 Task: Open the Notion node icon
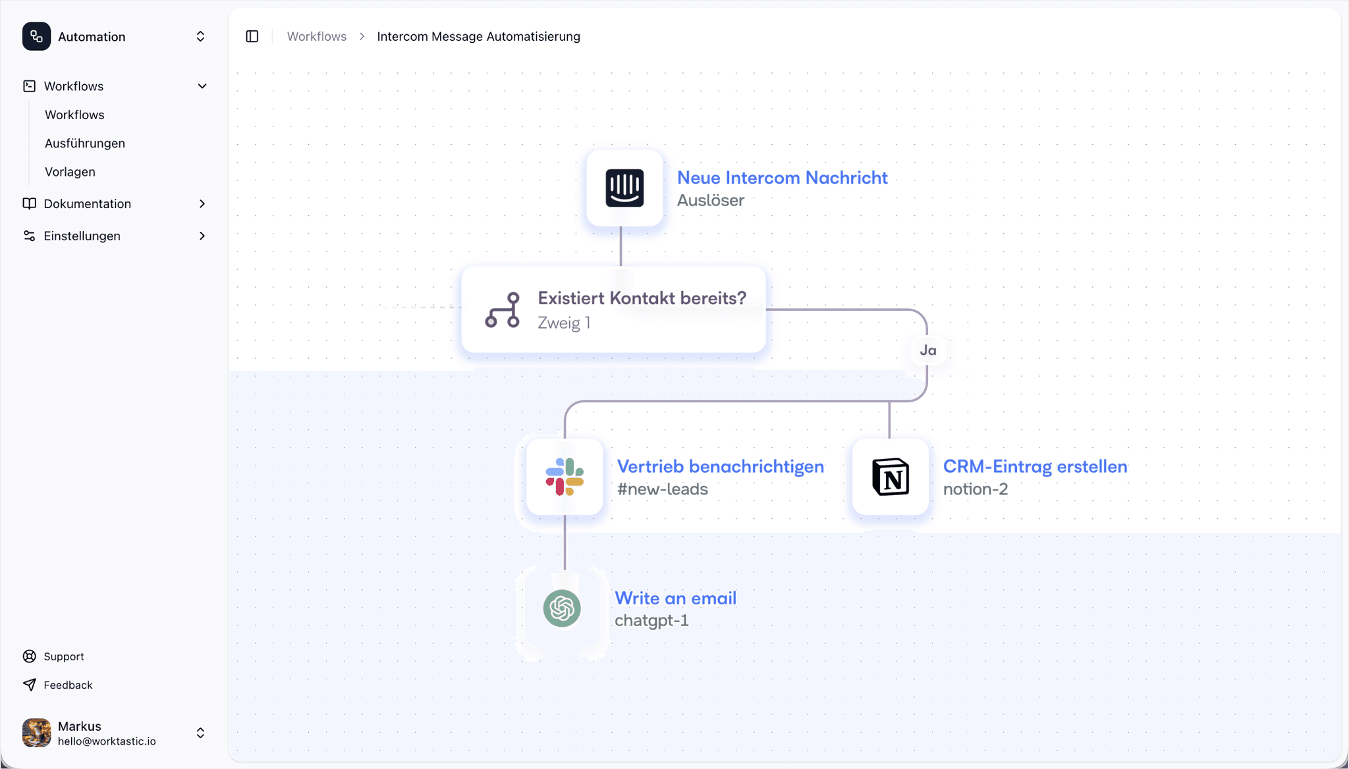(x=891, y=477)
